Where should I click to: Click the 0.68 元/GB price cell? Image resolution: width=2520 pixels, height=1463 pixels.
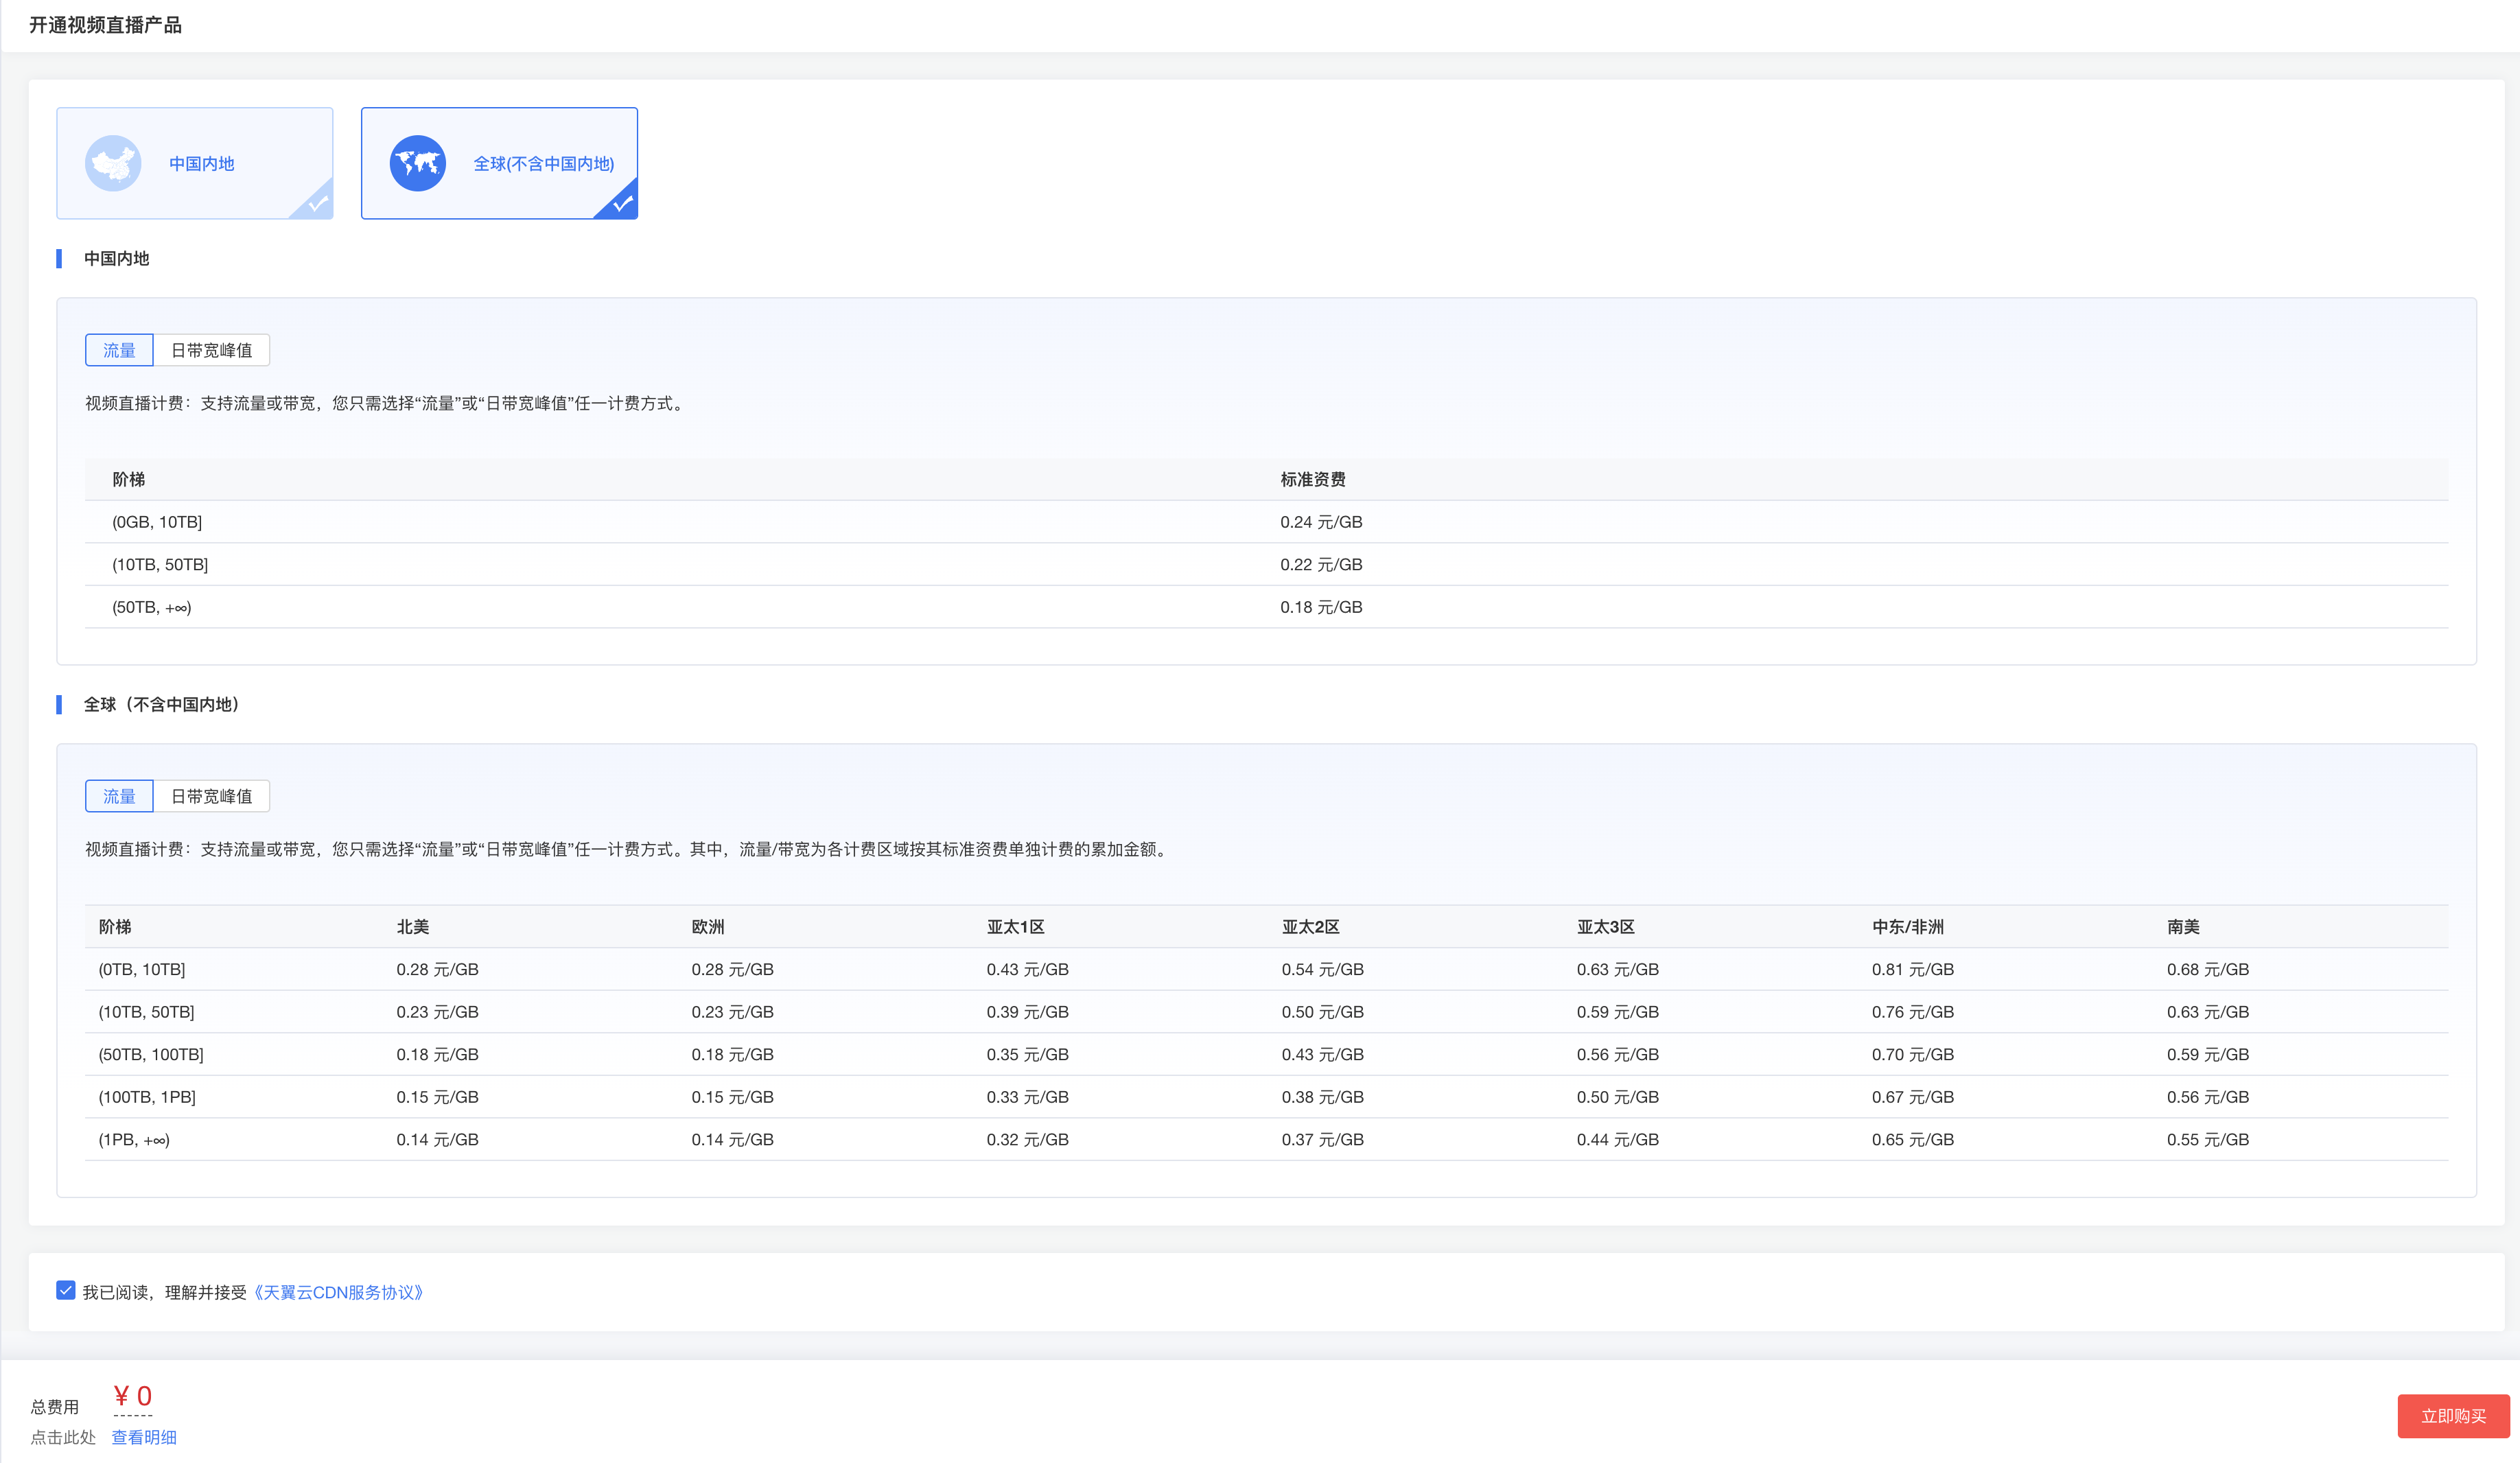pyautogui.click(x=2207, y=969)
